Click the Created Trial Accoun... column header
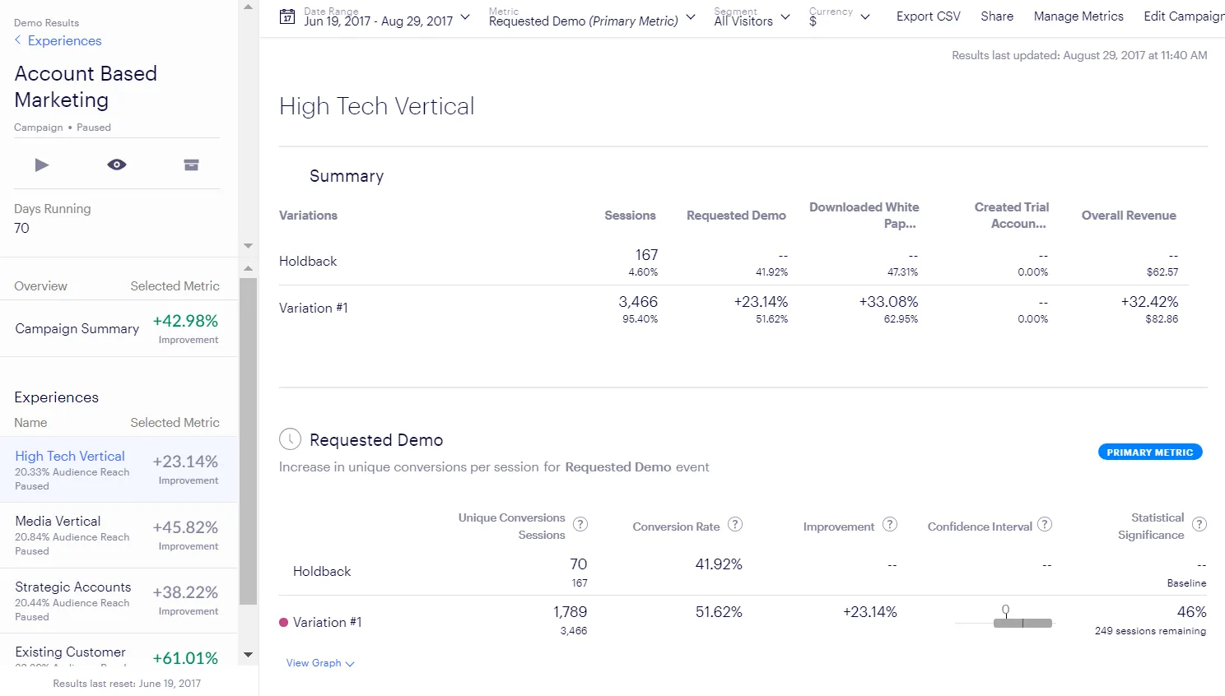Screen dimensions: 1225x696 (1012, 216)
